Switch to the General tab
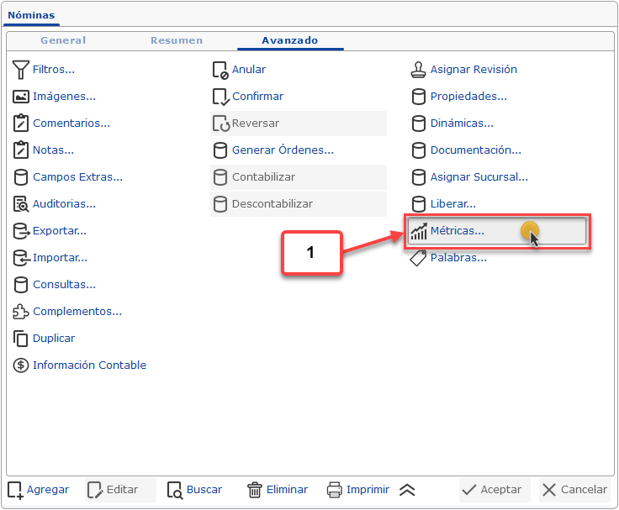619x510 pixels. 63,40
